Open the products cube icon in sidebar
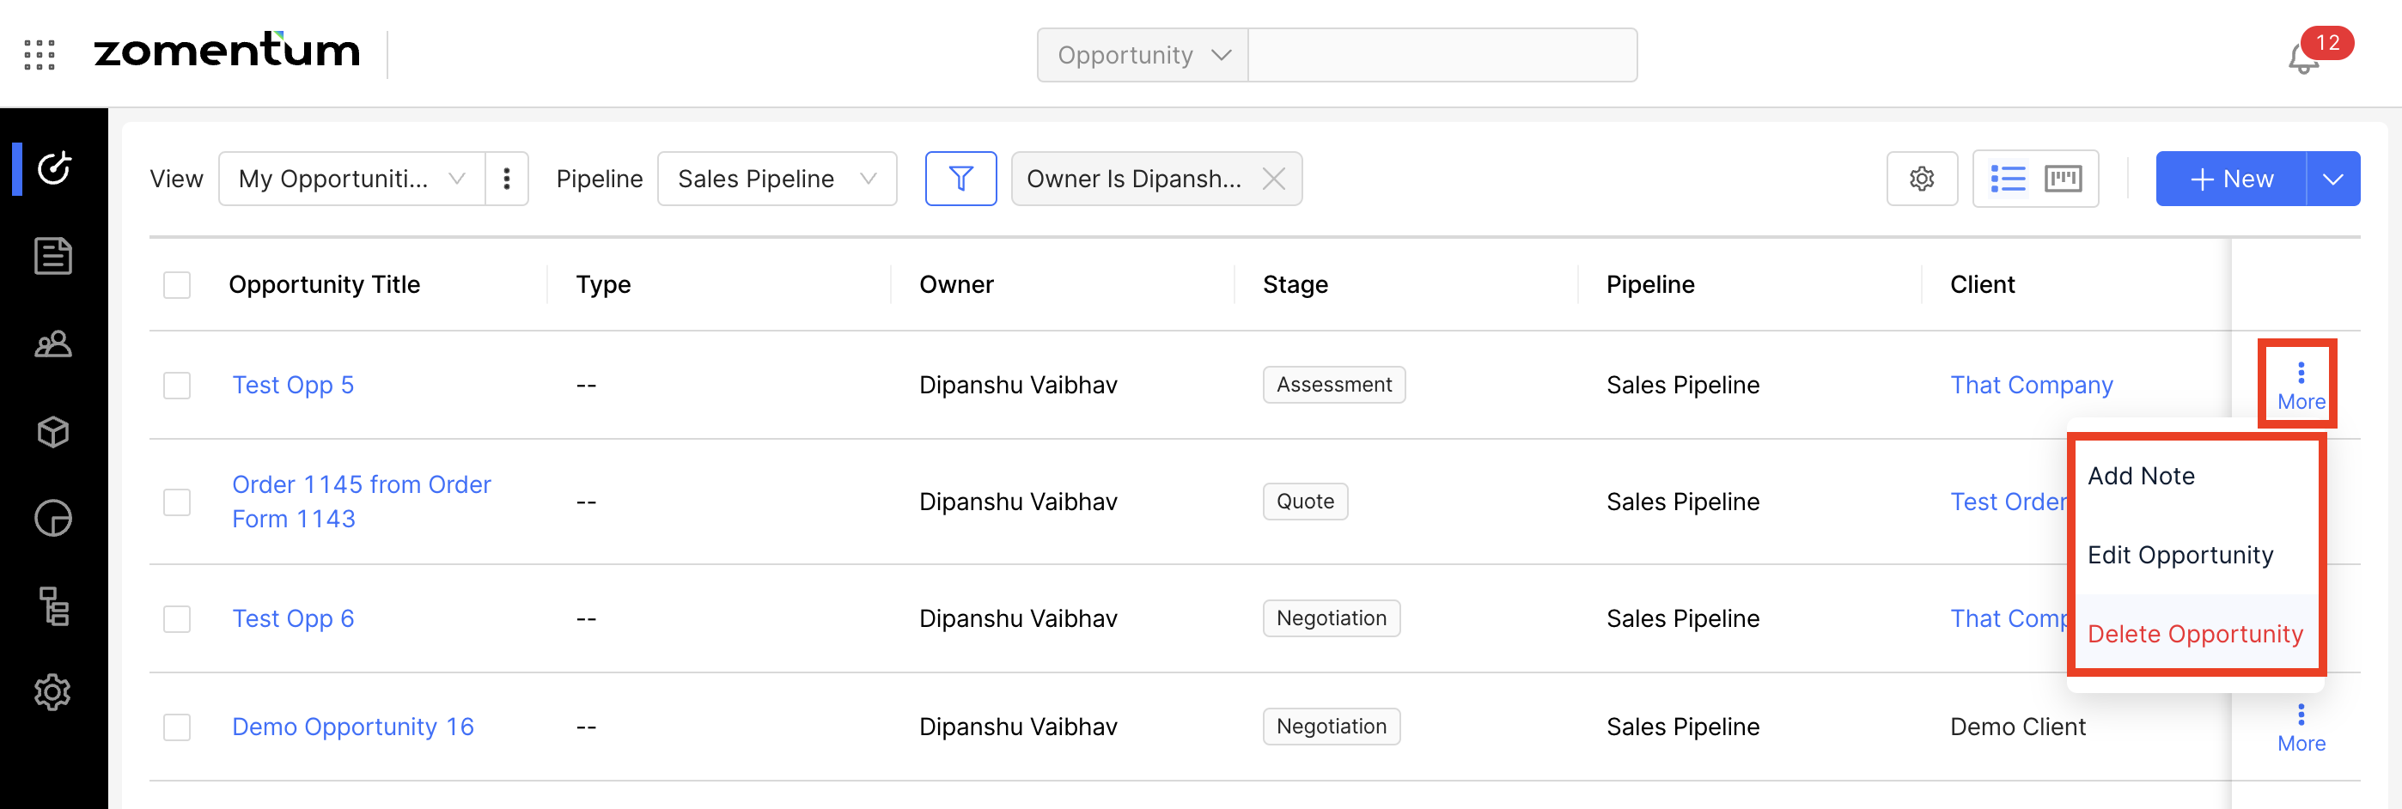Screen dimensions: 2402x809 (x=53, y=433)
